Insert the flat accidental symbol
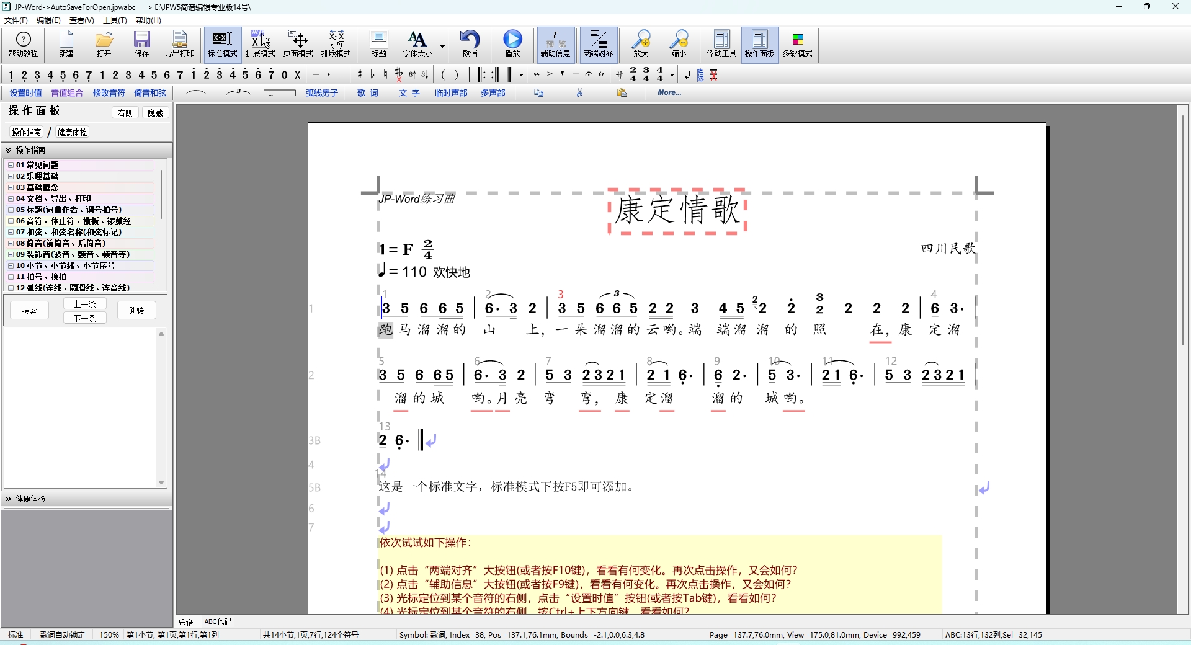 click(373, 75)
